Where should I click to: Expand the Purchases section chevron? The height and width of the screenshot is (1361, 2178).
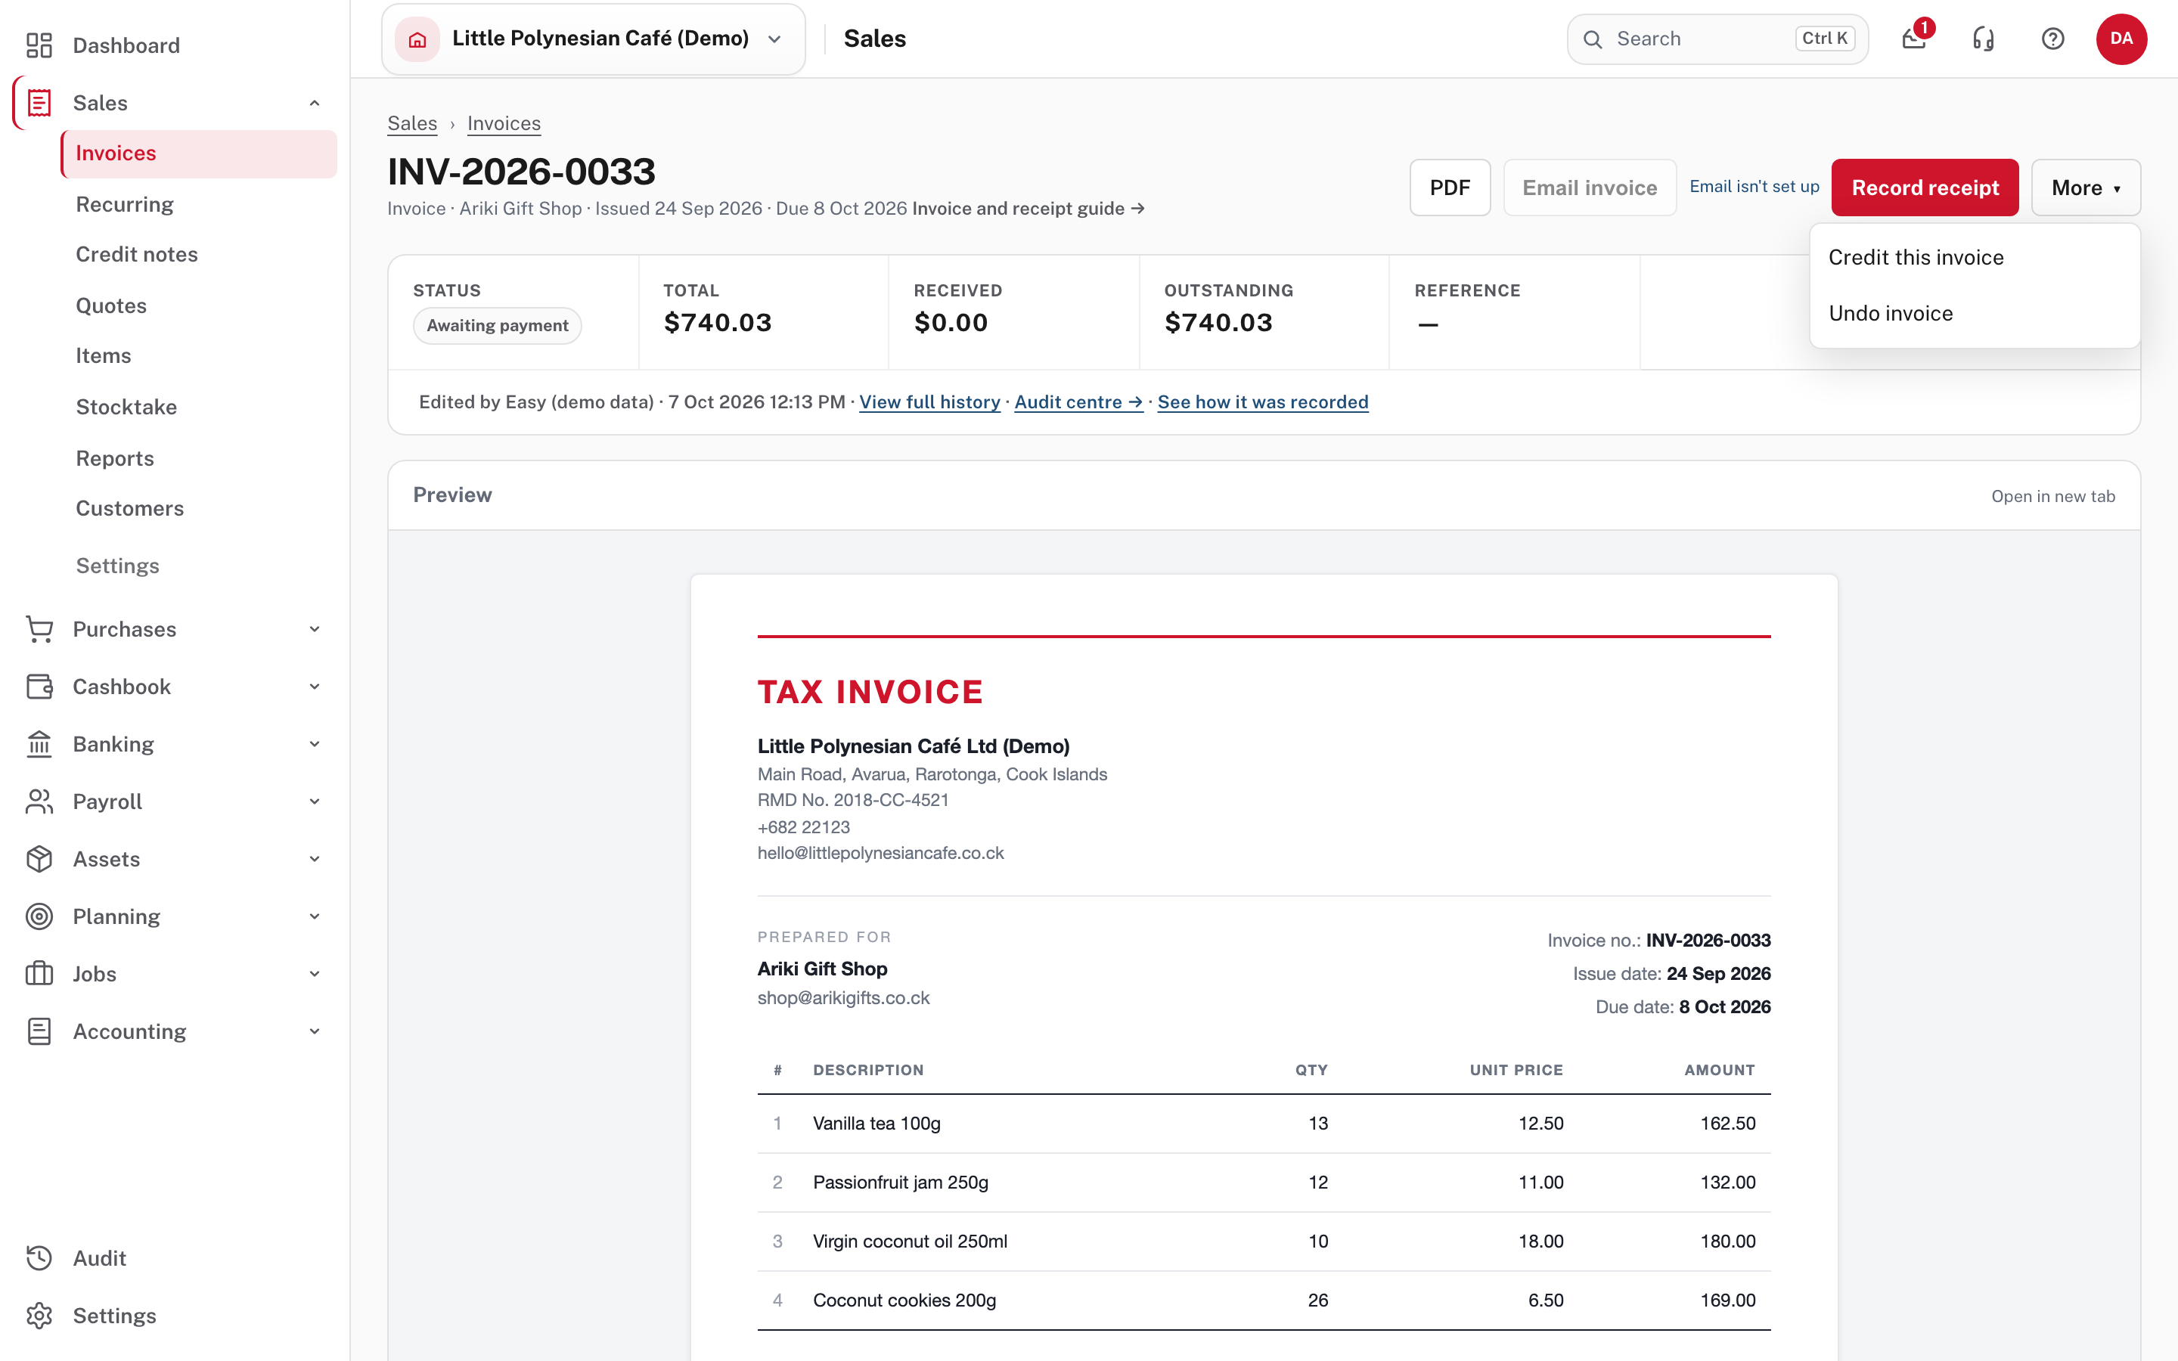click(x=314, y=629)
